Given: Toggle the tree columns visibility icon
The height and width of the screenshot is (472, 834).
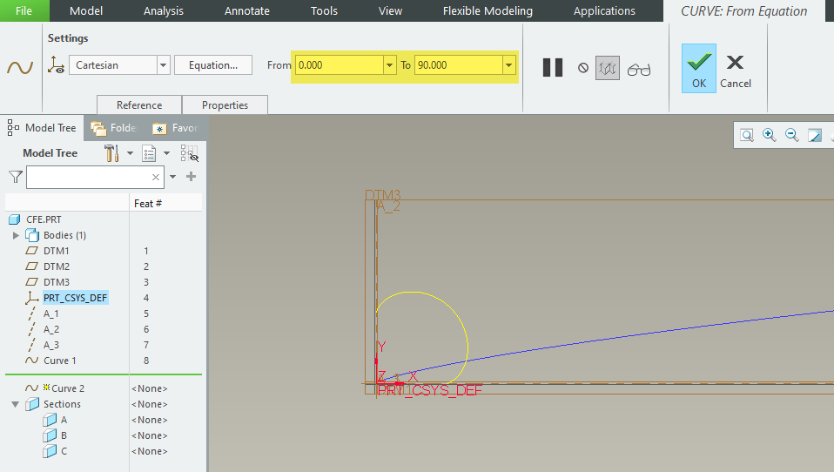Looking at the screenshot, I should pos(189,153).
